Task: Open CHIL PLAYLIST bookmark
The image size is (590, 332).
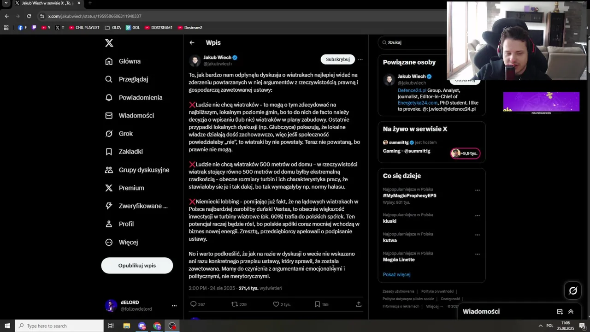Action: click(x=84, y=28)
